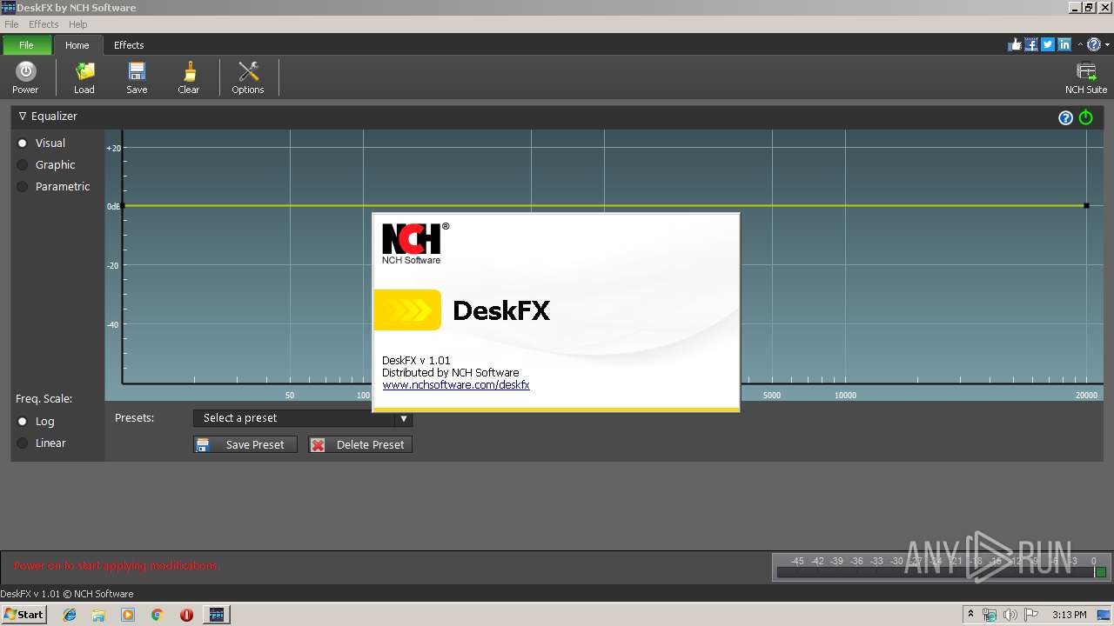The height and width of the screenshot is (626, 1114).
Task: Click the blue help icon in the tab bar
Action: tap(1094, 44)
